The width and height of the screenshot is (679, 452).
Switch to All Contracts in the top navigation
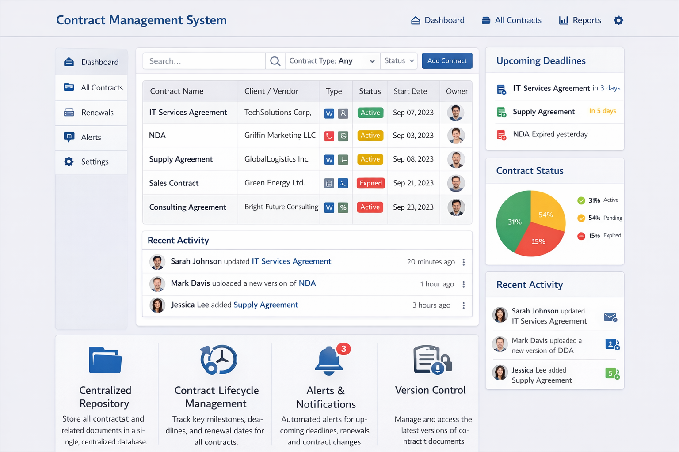511,20
